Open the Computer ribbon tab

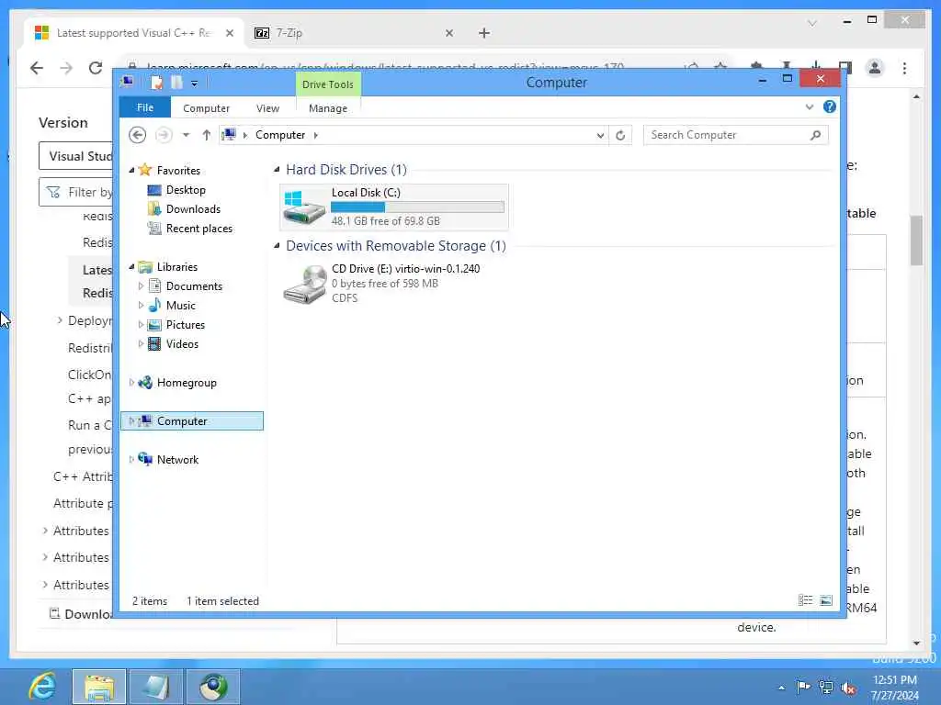point(206,108)
